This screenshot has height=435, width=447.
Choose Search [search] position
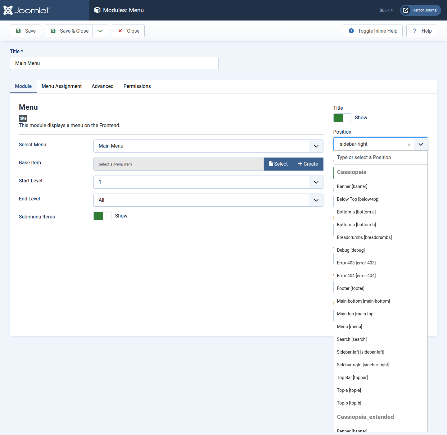pyautogui.click(x=381, y=339)
